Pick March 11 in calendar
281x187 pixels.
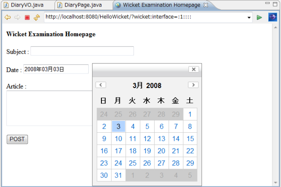coord(133,138)
